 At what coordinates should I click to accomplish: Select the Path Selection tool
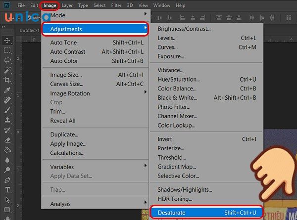pyautogui.click(x=7, y=200)
